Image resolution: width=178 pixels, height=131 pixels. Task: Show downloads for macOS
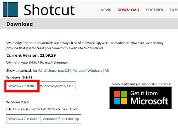point(64,71)
